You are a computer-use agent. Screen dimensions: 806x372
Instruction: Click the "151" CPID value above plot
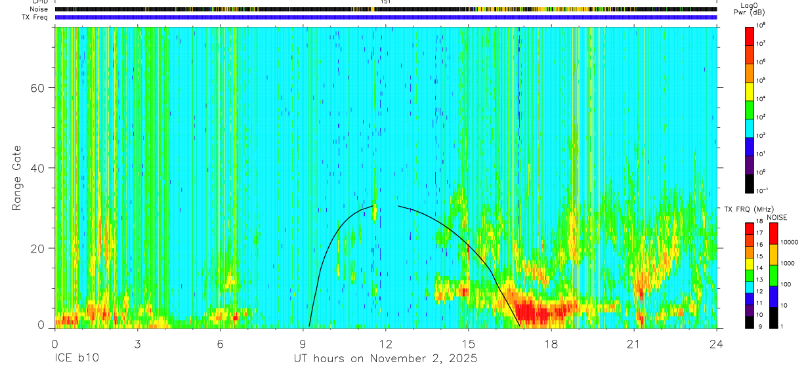[x=385, y=2]
